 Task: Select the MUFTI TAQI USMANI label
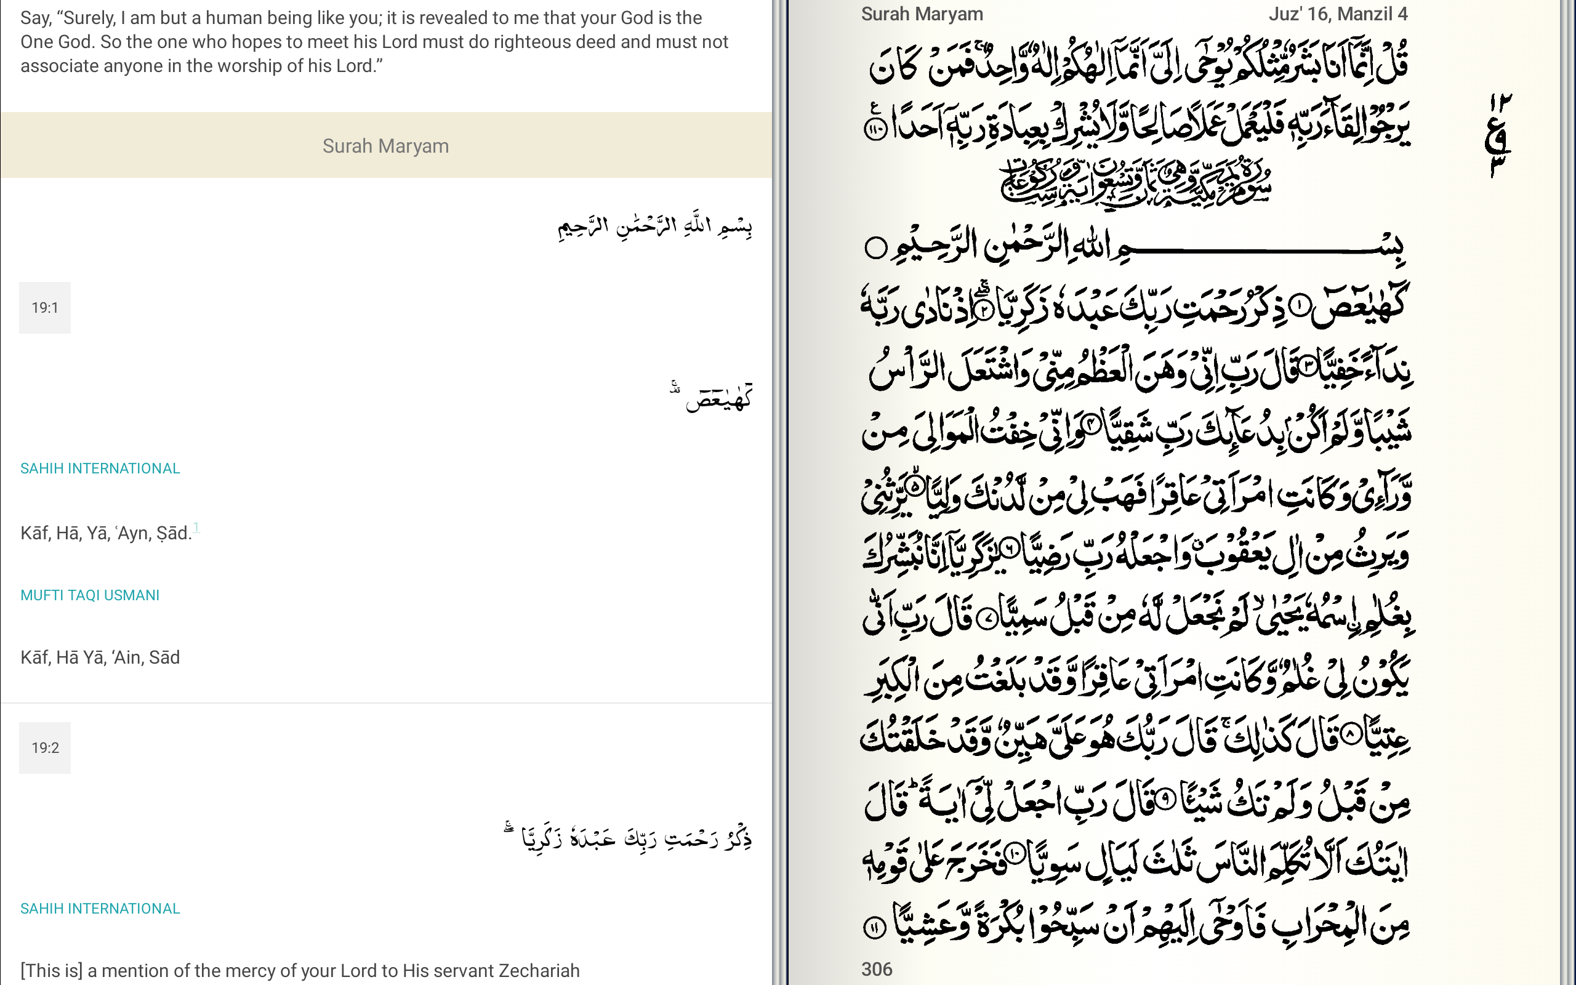pos(90,595)
